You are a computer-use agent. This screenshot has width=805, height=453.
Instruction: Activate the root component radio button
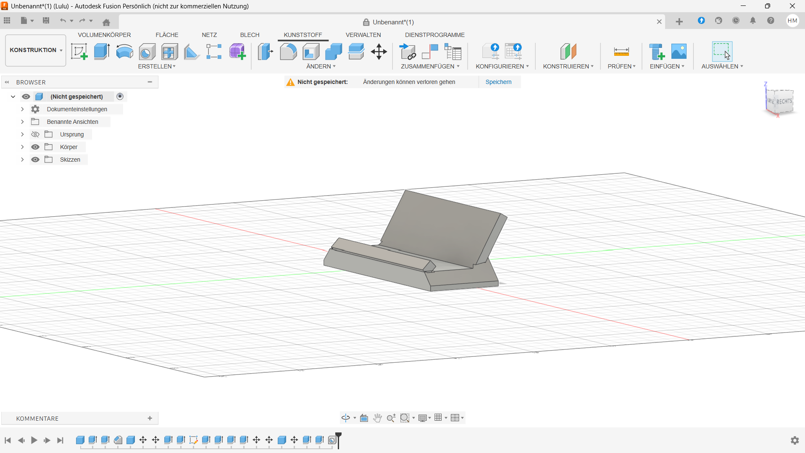120,97
